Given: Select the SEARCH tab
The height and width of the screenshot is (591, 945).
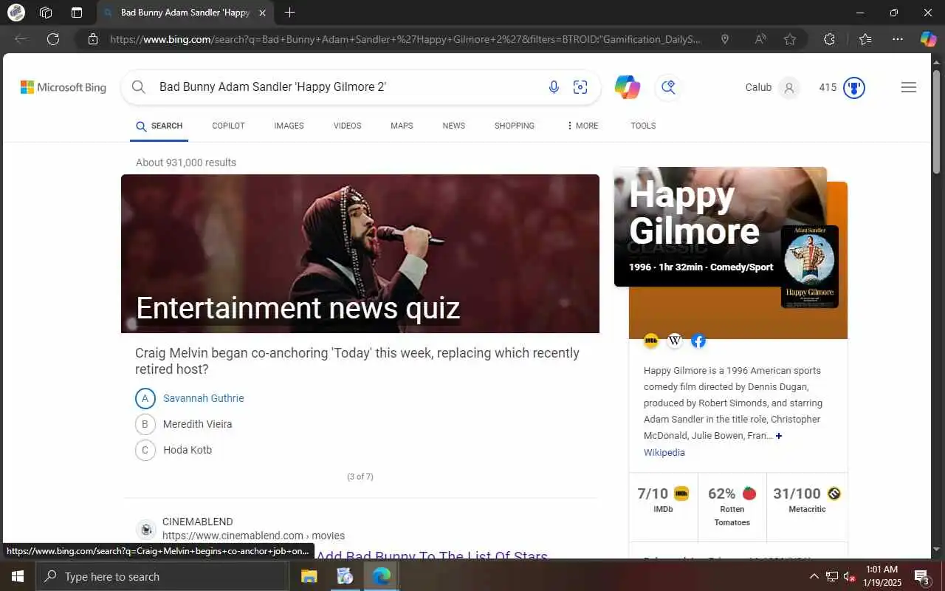Looking at the screenshot, I should (x=159, y=126).
